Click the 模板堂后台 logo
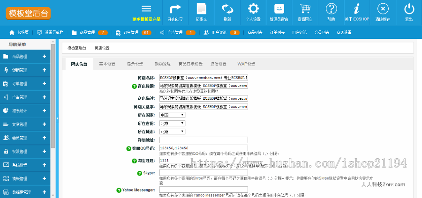The width and height of the screenshot is (422, 198). tap(28, 13)
